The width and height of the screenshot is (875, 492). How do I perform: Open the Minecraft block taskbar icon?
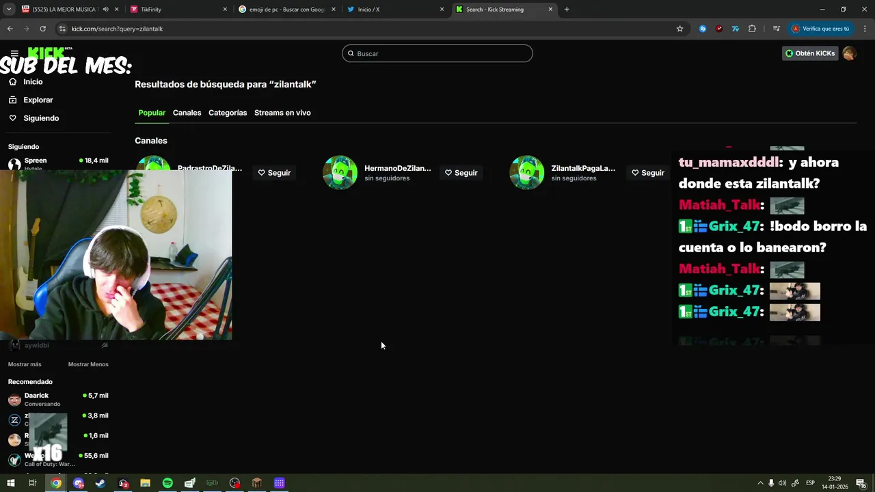257,483
